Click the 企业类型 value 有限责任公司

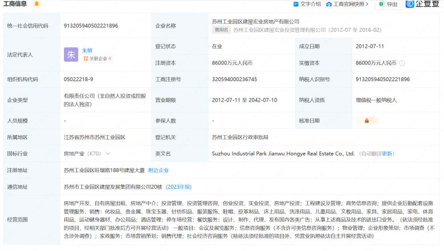pos(105,100)
